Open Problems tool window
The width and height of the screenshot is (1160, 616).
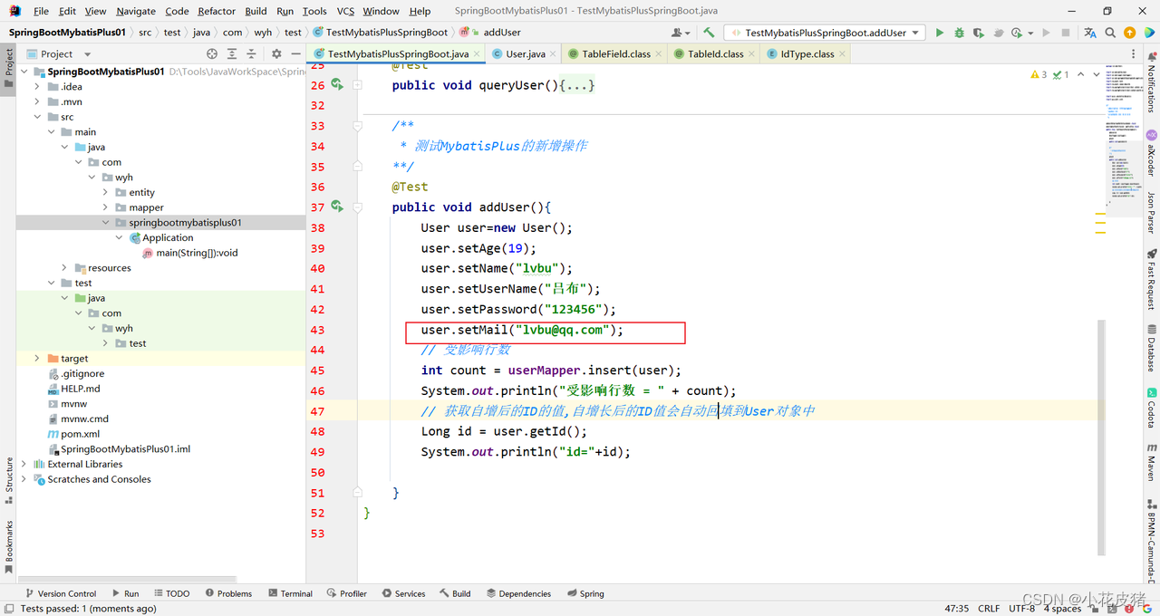point(228,594)
